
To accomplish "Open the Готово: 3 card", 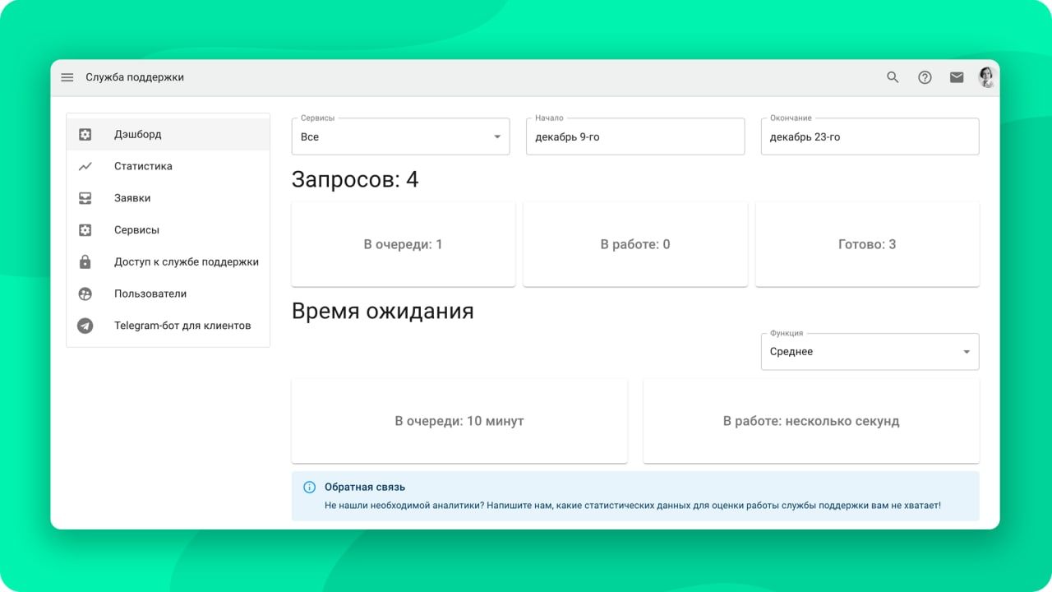I will [x=867, y=244].
